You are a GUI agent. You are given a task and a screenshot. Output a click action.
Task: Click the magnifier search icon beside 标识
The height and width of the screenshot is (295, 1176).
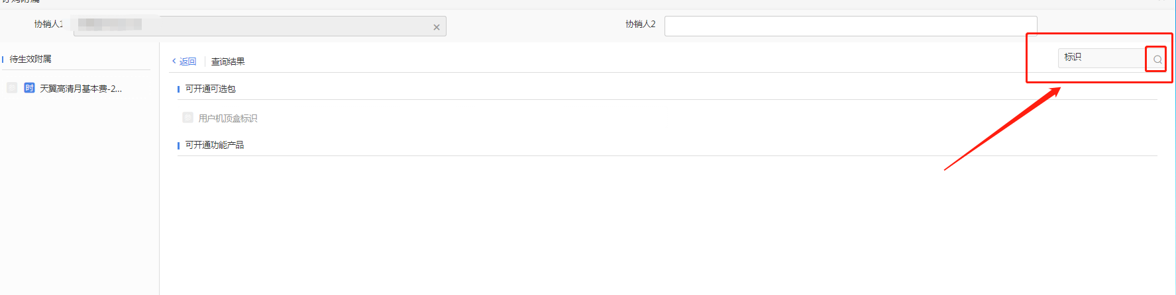coord(1157,60)
